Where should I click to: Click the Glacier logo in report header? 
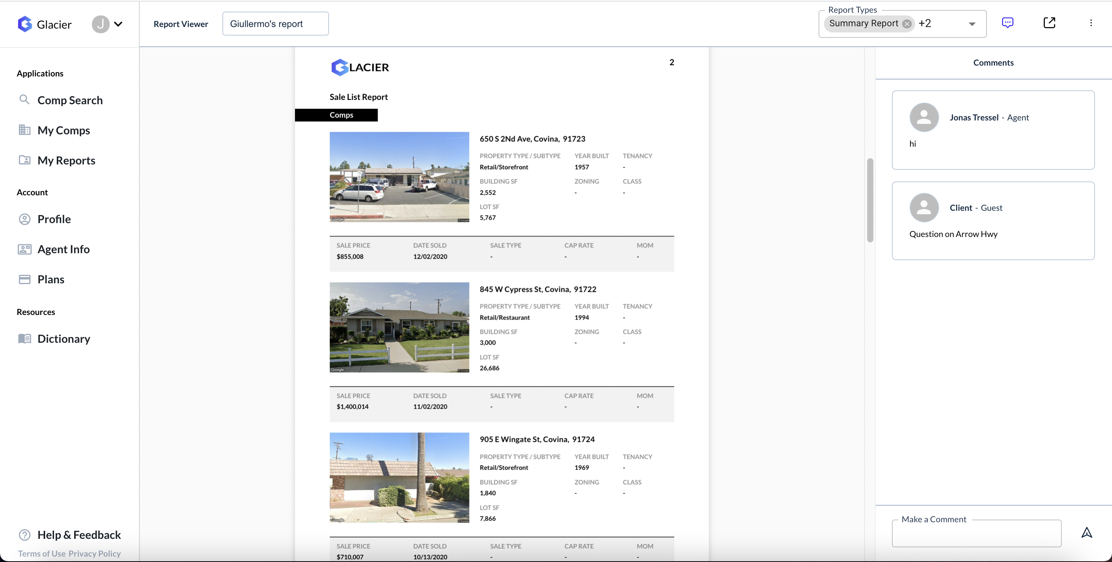(x=360, y=67)
